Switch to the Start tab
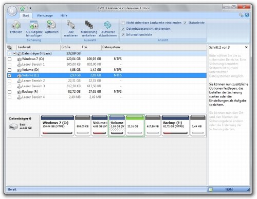The image size is (257, 199). click(26, 15)
